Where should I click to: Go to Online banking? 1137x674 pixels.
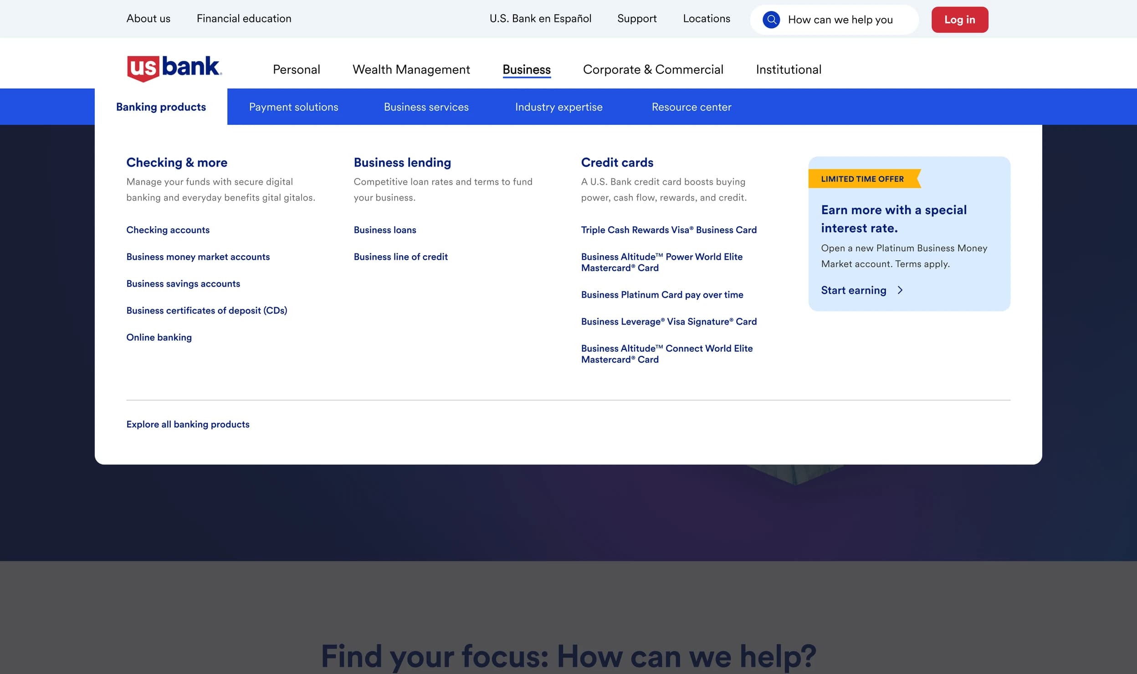click(159, 337)
